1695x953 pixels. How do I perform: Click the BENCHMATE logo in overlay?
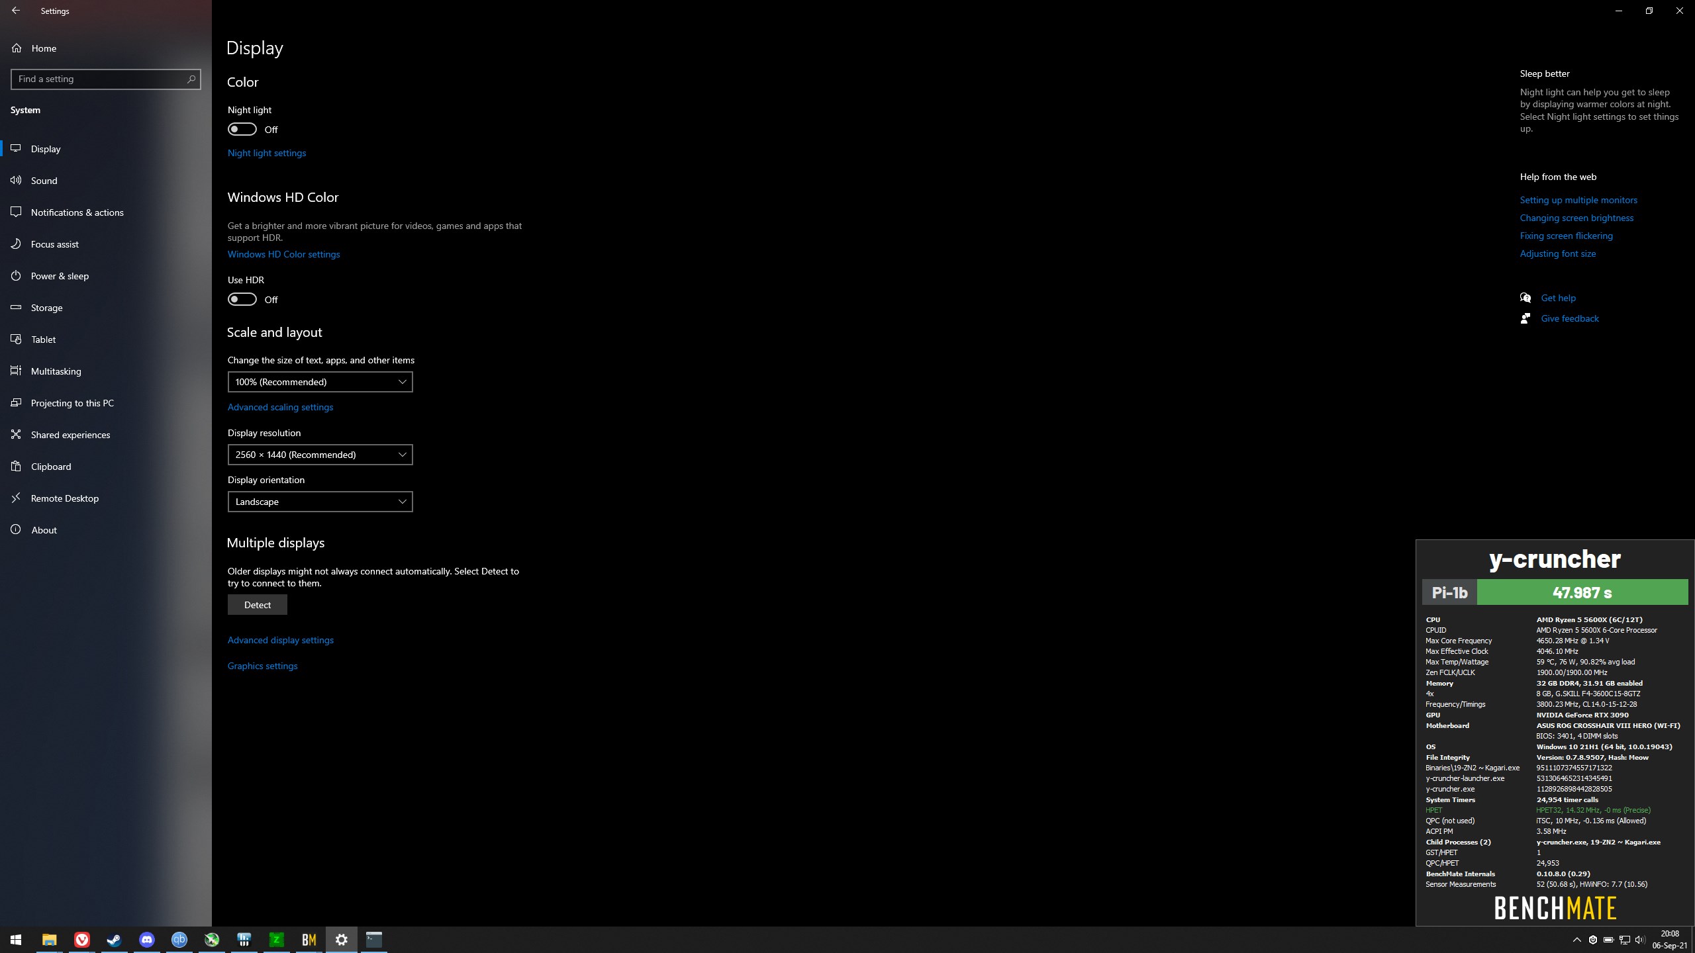[x=1555, y=908]
